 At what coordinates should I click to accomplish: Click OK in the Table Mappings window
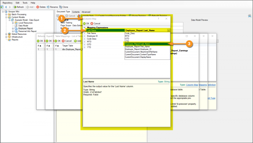[58, 41]
